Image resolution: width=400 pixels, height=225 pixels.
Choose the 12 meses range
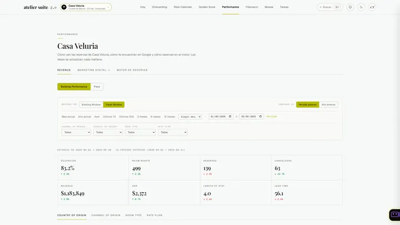169,117
